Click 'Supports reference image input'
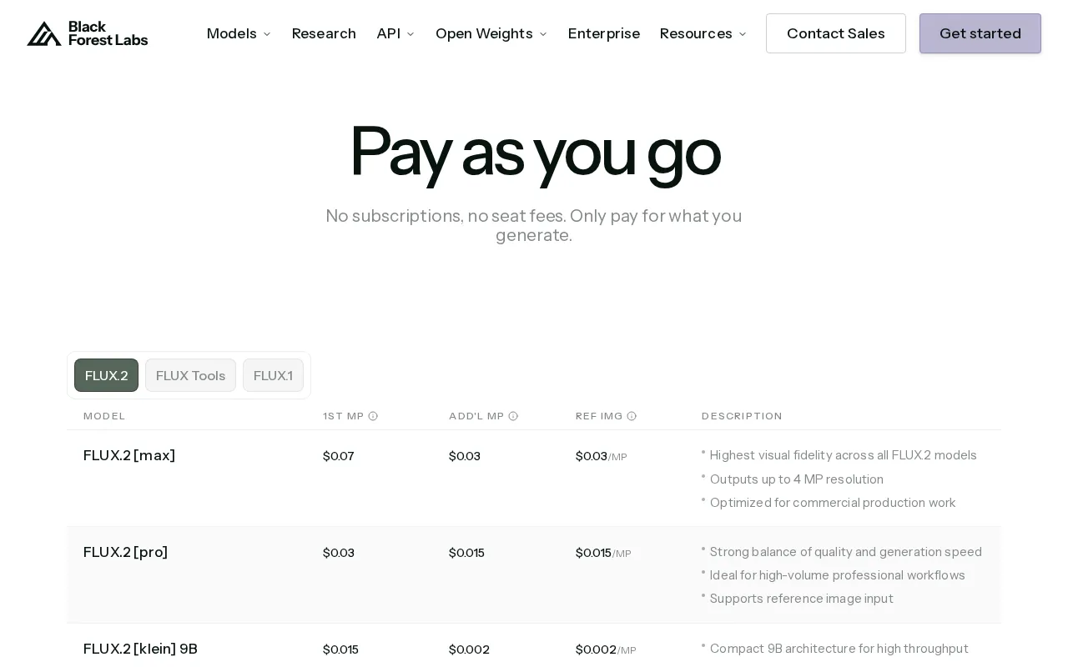 [802, 599]
